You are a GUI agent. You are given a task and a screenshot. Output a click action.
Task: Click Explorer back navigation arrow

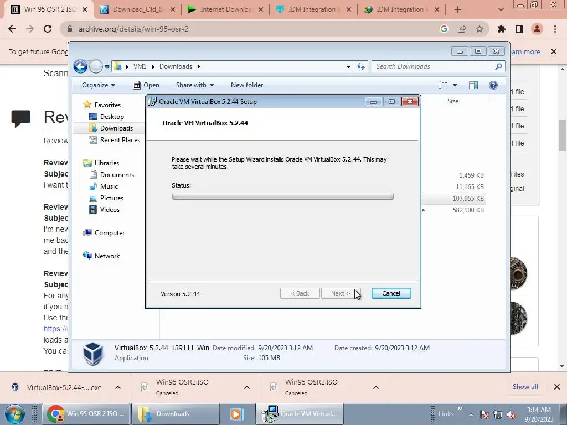pyautogui.click(x=80, y=66)
